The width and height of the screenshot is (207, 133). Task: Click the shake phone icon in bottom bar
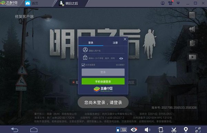(x=161, y=130)
